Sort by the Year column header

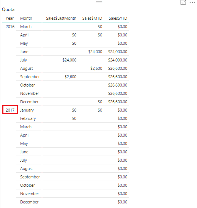[10, 18]
